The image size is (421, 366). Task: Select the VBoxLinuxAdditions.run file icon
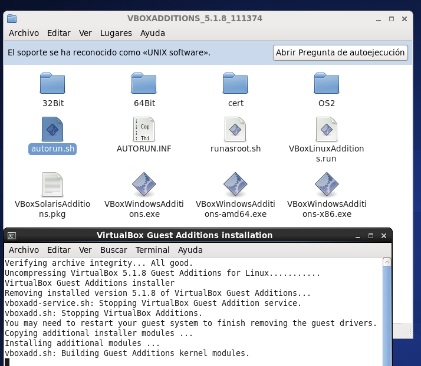coord(327,129)
